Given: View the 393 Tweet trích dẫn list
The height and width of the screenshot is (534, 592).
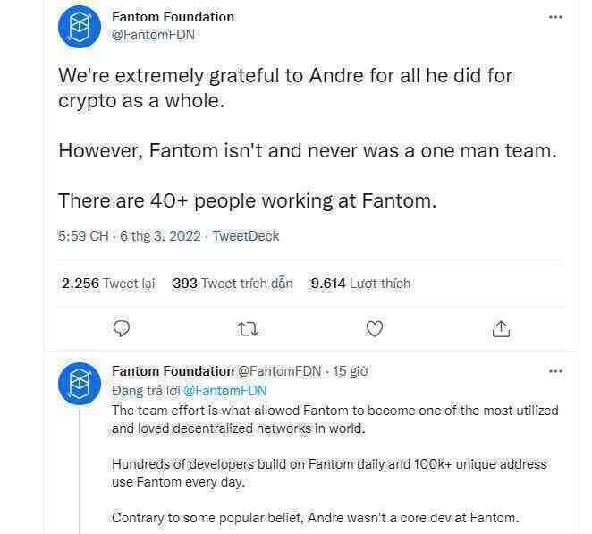Looking at the screenshot, I should (233, 284).
